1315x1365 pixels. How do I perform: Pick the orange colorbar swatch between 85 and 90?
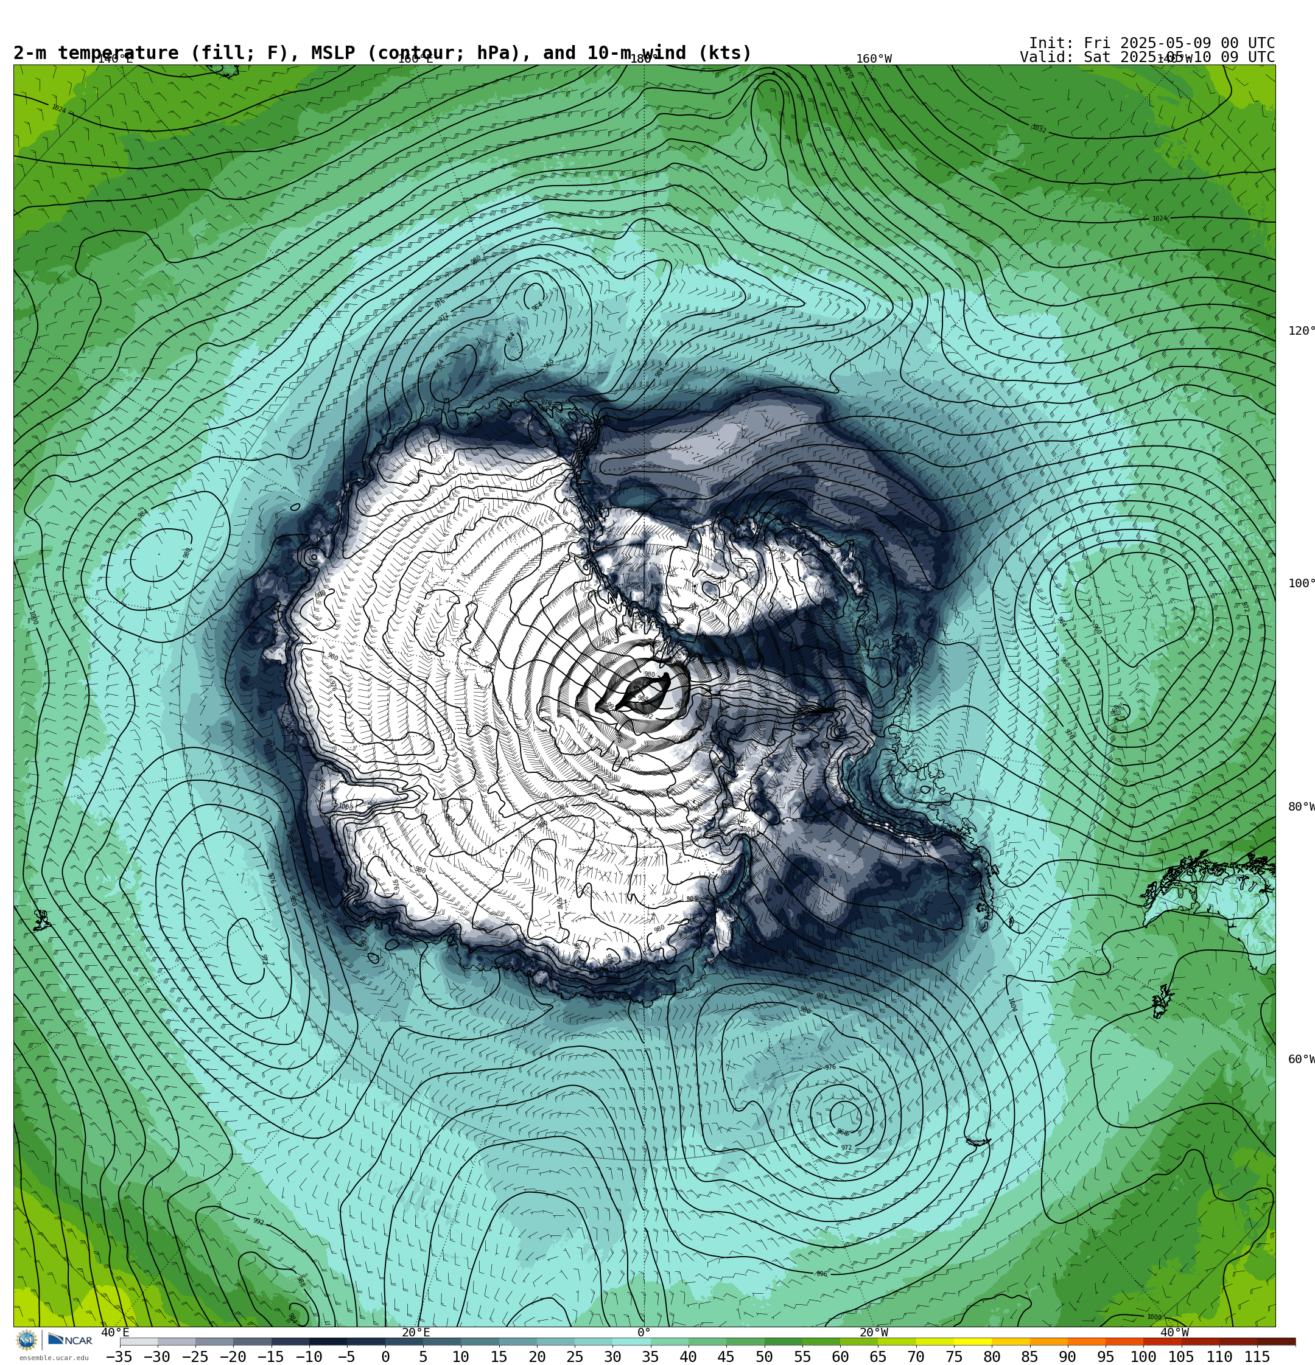pos(1048,1341)
